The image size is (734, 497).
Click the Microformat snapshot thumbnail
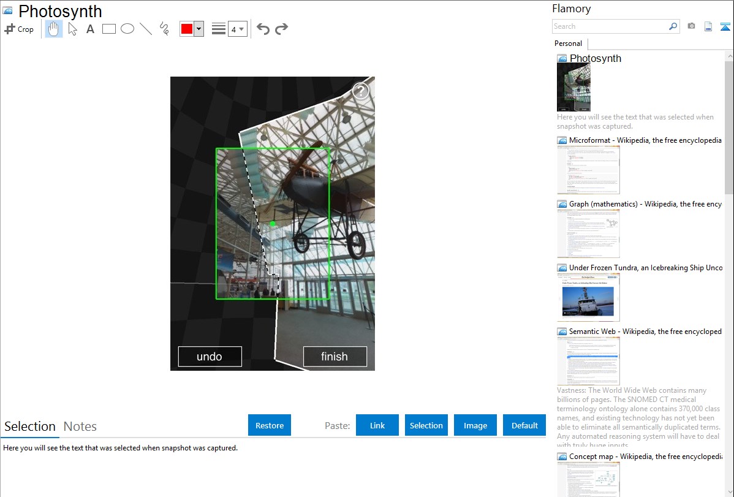588,170
